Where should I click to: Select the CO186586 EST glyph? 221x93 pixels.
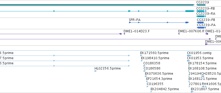[145, 71]
